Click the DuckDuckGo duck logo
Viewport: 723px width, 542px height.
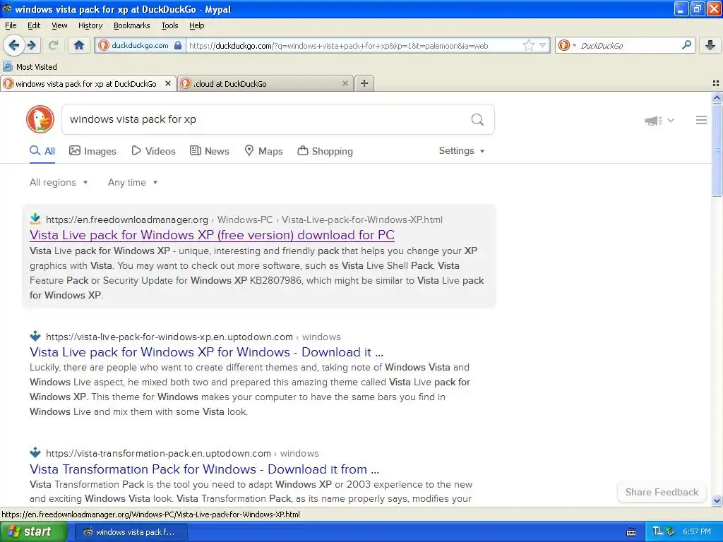click(40, 119)
